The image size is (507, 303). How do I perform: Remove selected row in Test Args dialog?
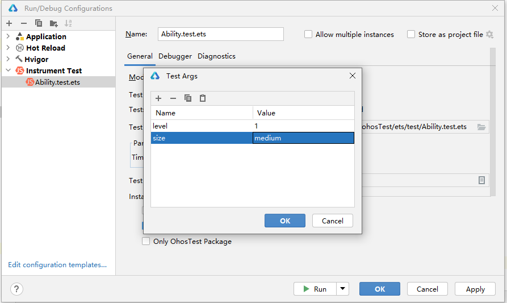click(173, 98)
